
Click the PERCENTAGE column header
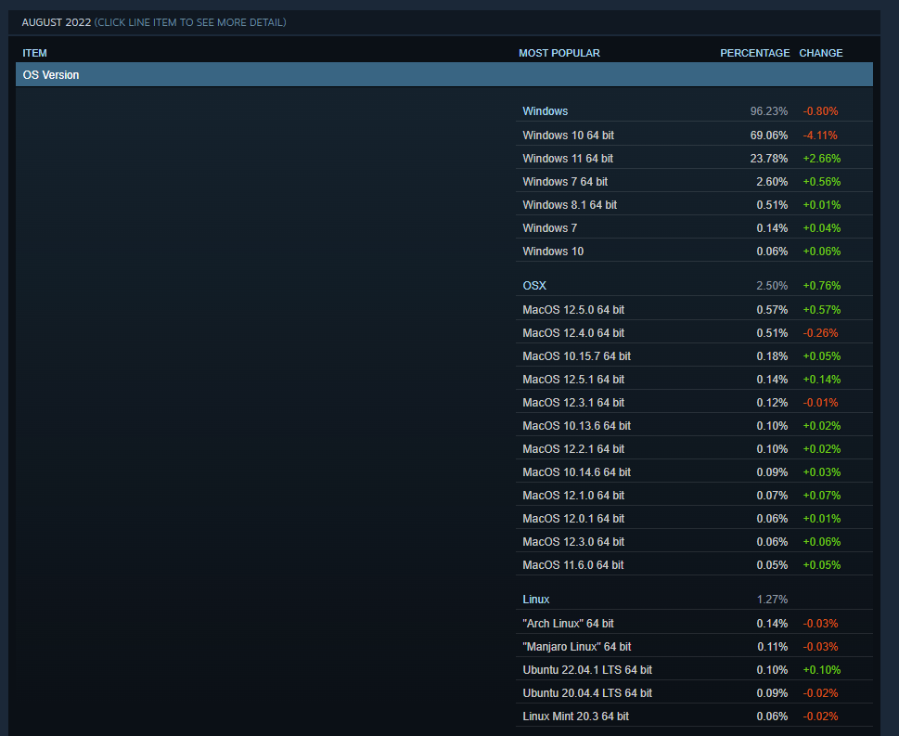click(754, 53)
